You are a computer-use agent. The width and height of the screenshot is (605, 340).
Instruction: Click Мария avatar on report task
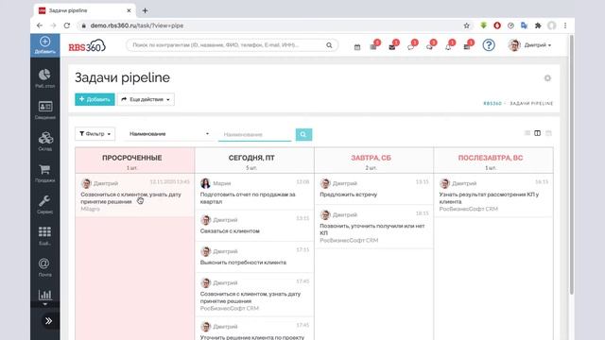pyautogui.click(x=205, y=183)
